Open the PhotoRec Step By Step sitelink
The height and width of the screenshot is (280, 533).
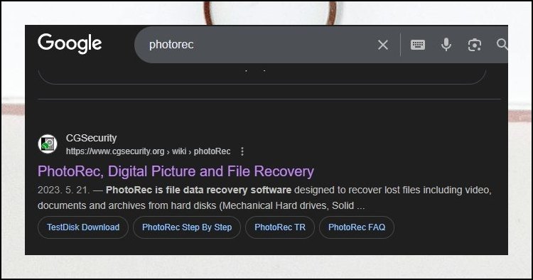[187, 227]
